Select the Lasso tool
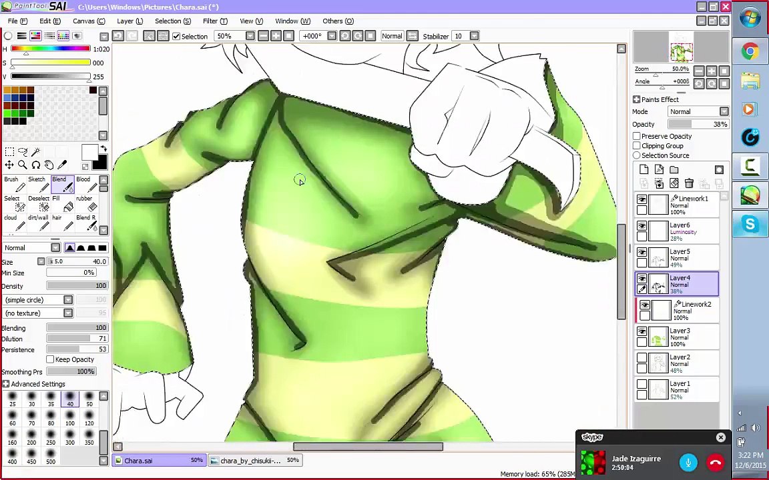 (x=23, y=152)
